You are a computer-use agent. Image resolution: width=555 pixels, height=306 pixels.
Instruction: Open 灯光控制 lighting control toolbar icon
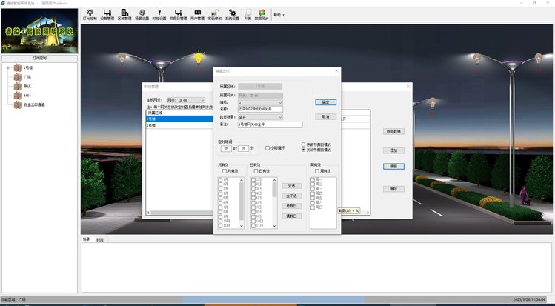pos(90,14)
